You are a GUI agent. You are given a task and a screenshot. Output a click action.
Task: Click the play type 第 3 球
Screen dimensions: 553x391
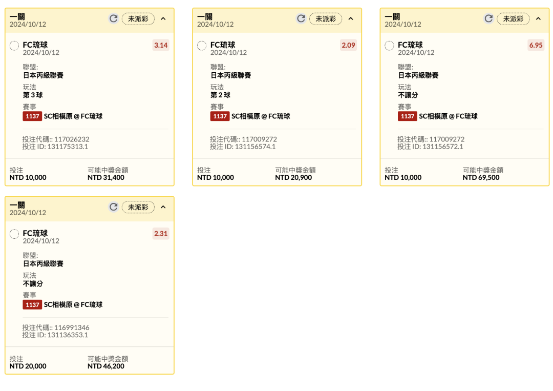[x=33, y=95]
